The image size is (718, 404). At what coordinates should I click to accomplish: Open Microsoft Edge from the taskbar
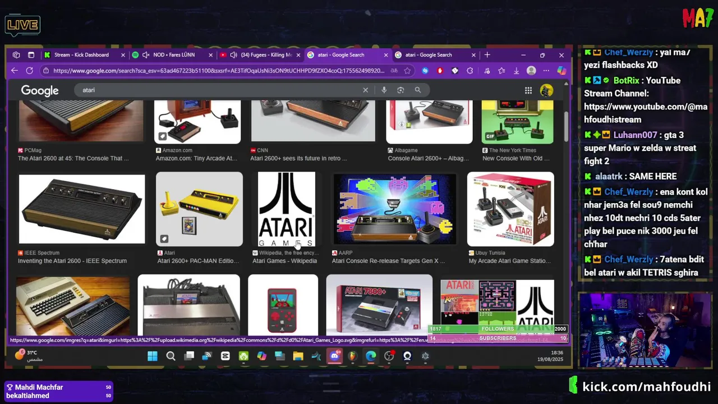pos(371,356)
